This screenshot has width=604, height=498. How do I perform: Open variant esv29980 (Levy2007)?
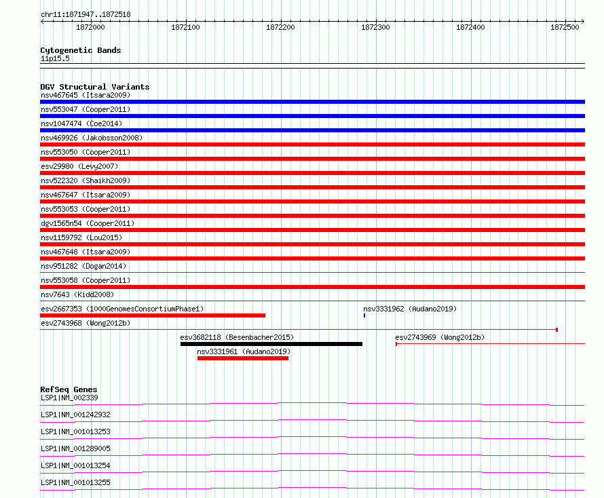pyautogui.click(x=79, y=166)
